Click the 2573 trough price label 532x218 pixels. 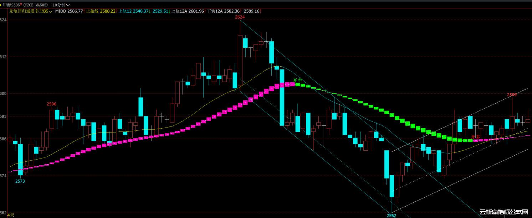point(20,181)
